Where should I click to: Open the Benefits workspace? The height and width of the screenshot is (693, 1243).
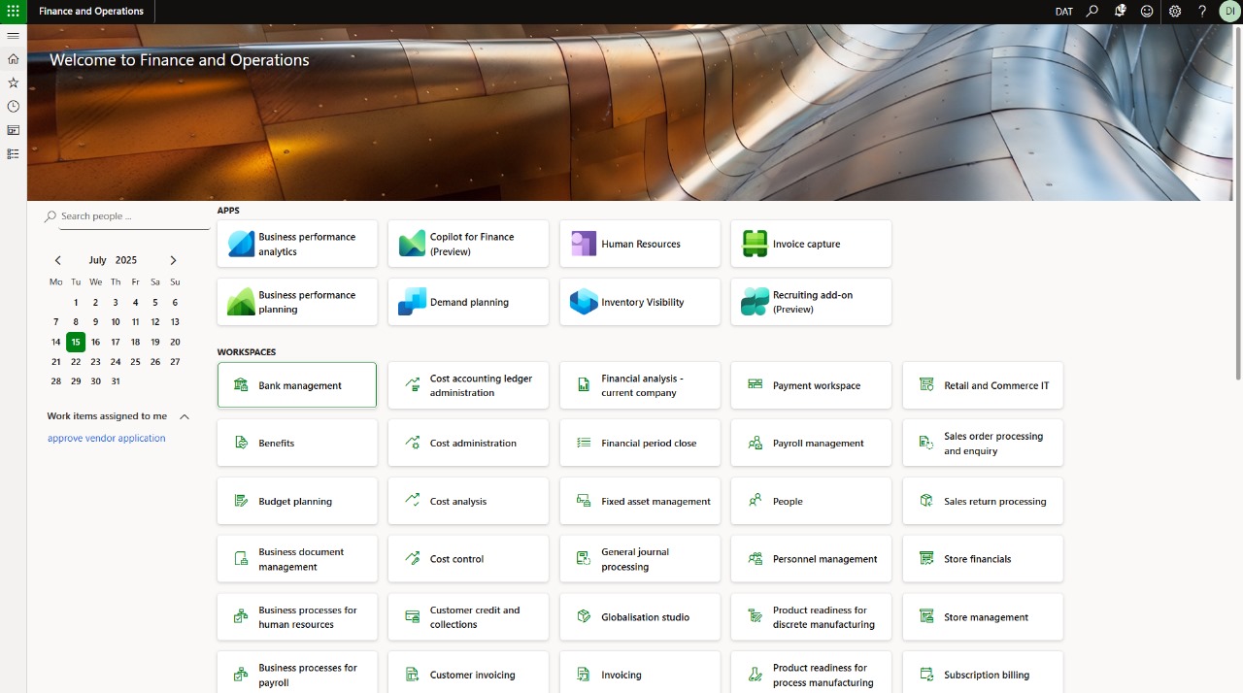(x=297, y=444)
